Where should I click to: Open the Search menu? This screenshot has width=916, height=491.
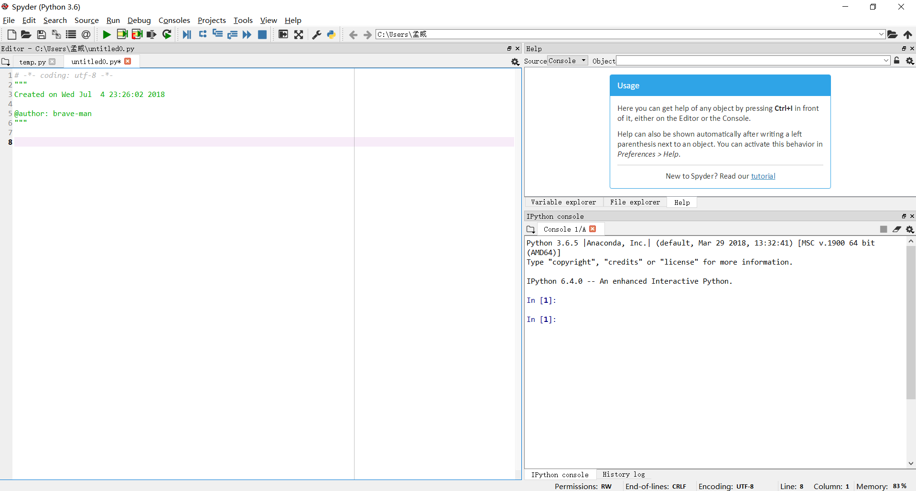pyautogui.click(x=55, y=20)
